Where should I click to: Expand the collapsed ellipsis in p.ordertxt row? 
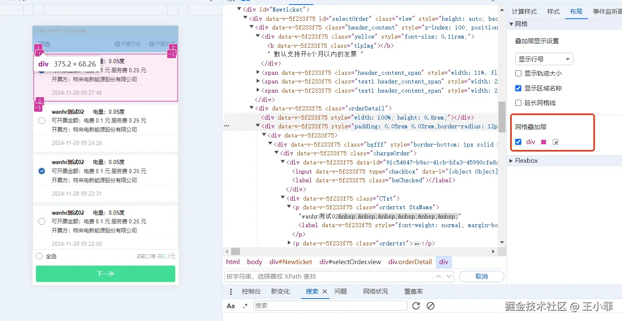[x=417, y=244]
